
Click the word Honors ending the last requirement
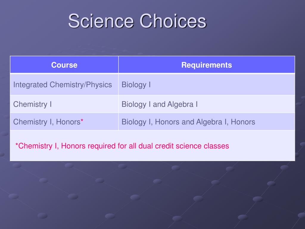point(243,122)
